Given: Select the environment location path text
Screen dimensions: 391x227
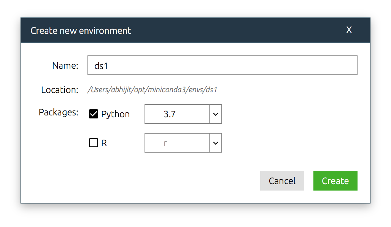Looking at the screenshot, I should (153, 90).
